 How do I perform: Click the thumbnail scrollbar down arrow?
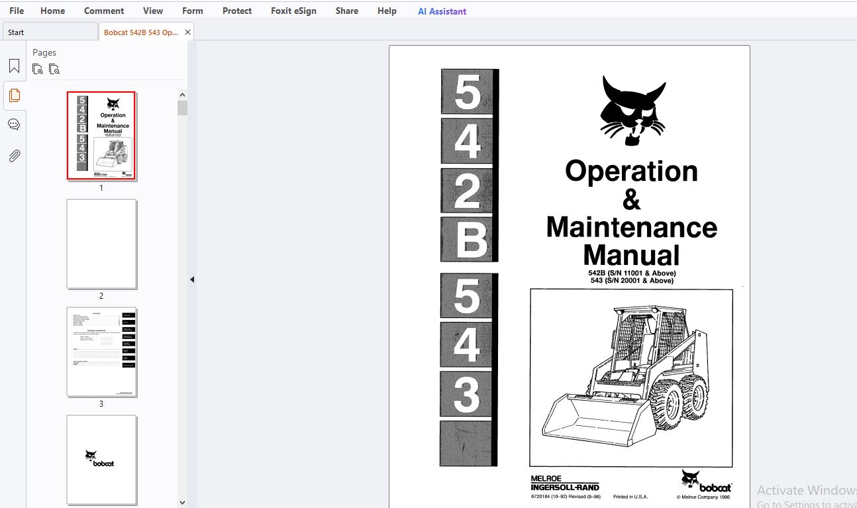(x=183, y=503)
